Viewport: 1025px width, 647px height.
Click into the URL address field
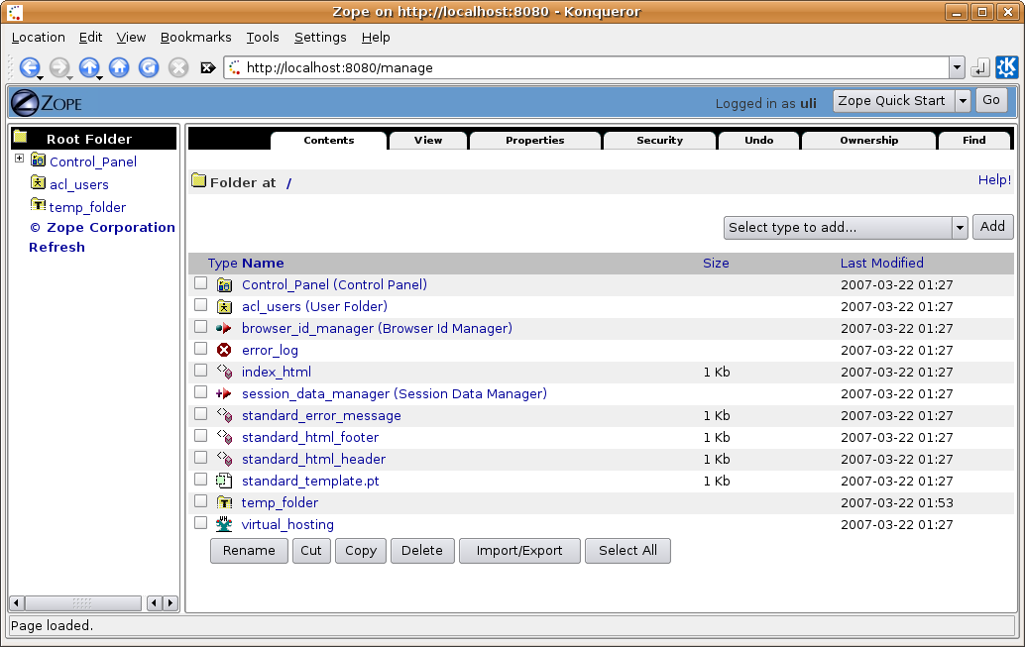click(587, 67)
